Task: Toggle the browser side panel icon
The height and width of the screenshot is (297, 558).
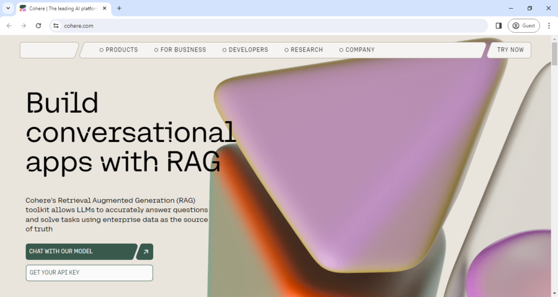Action: (x=499, y=26)
